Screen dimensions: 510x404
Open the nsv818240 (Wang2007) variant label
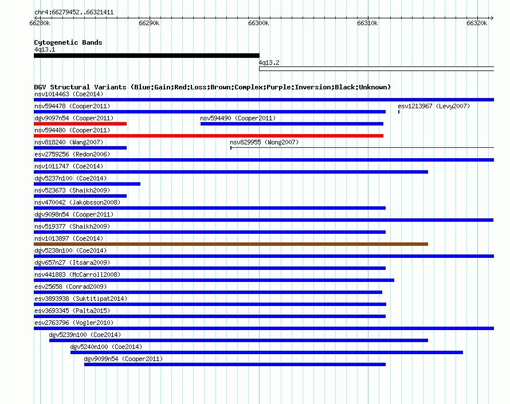point(69,142)
